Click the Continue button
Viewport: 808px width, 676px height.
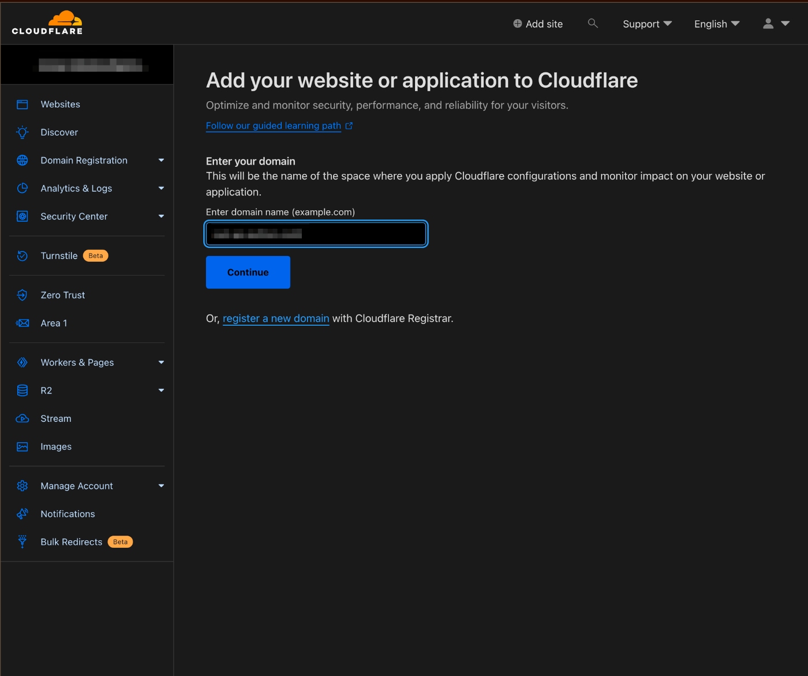pyautogui.click(x=248, y=272)
